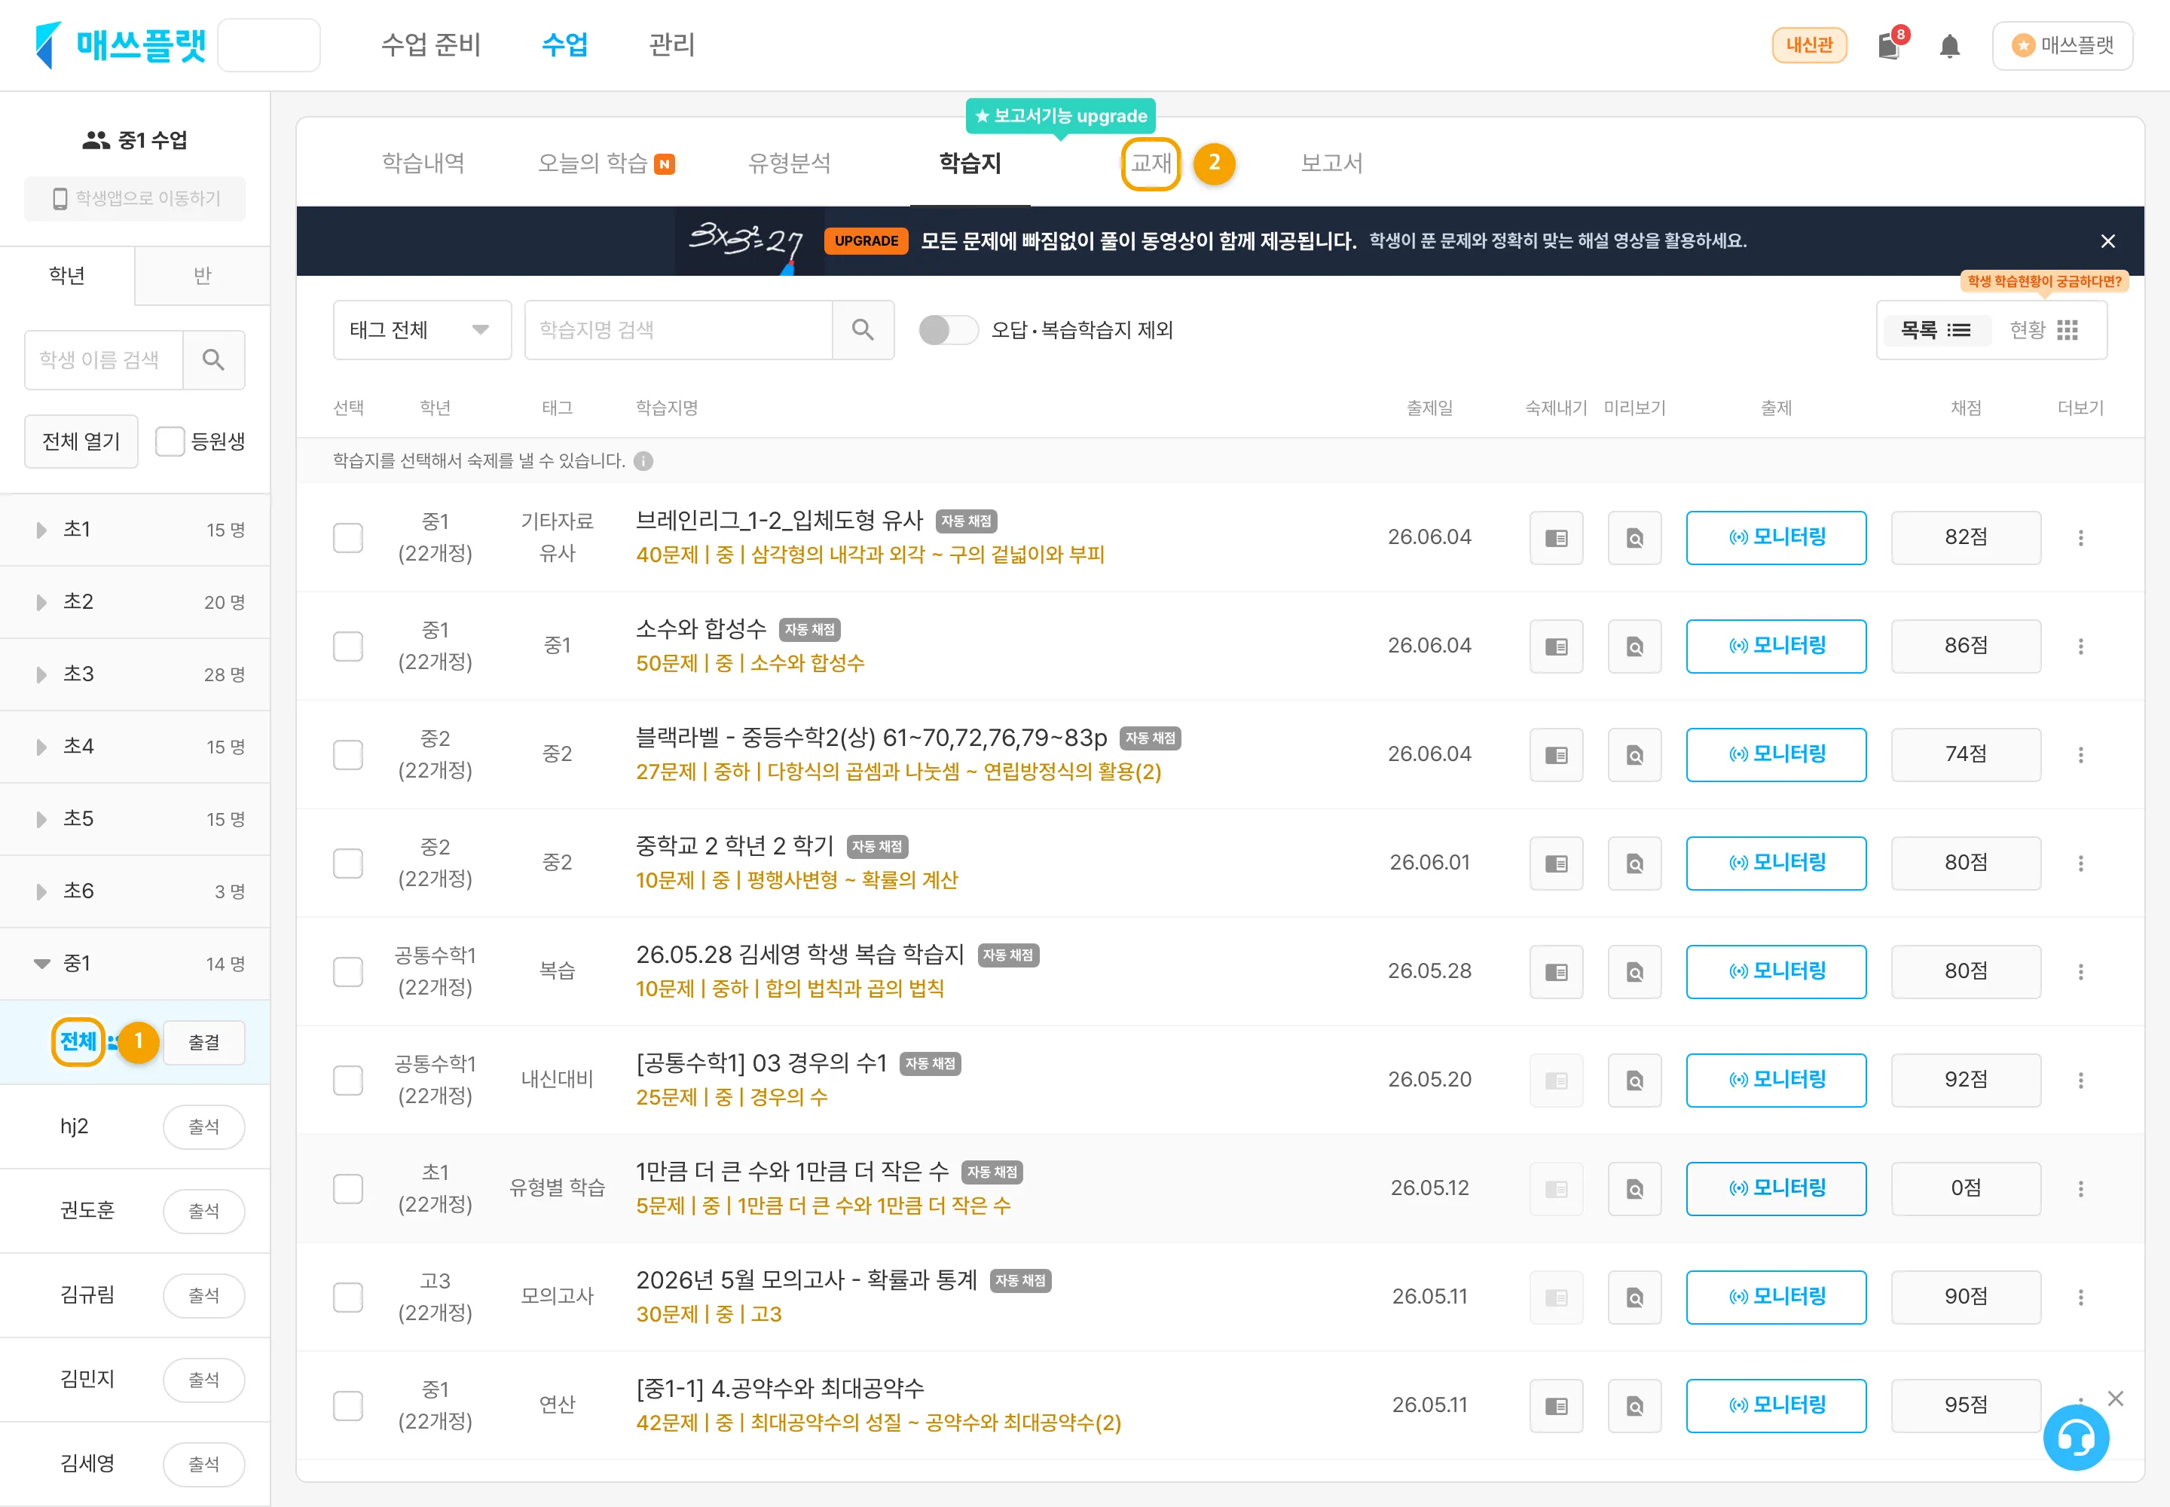Click 학생앱으로 이동하기 button
The height and width of the screenshot is (1507, 2170).
[135, 198]
